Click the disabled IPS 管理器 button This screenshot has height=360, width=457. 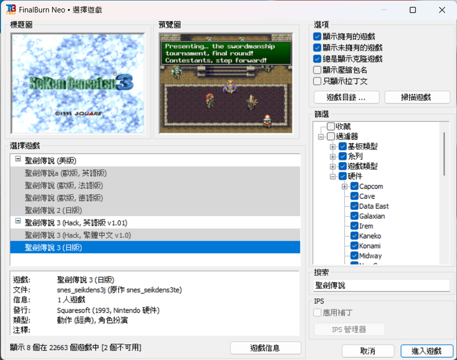tap(349, 329)
